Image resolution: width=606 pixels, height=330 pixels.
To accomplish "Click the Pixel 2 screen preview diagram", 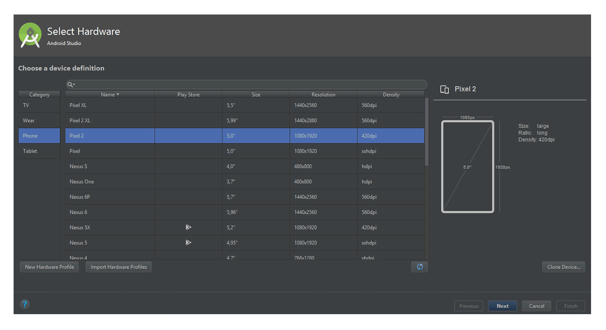I will click(468, 166).
